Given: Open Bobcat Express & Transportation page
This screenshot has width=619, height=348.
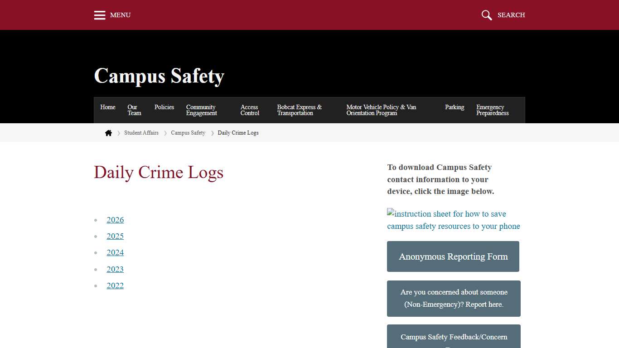Looking at the screenshot, I should coord(299,110).
